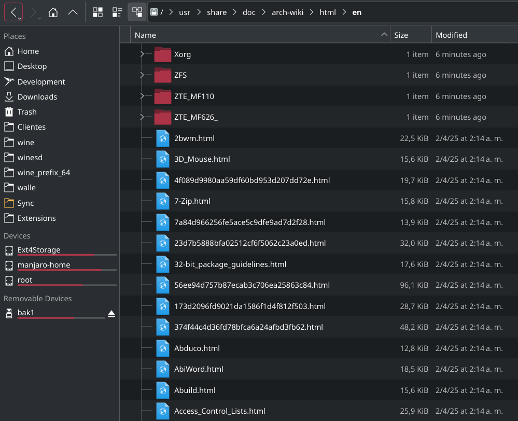This screenshot has width=518, height=421.
Task: Open breadcrumb dropdown arrow after 'share'
Action: click(234, 12)
